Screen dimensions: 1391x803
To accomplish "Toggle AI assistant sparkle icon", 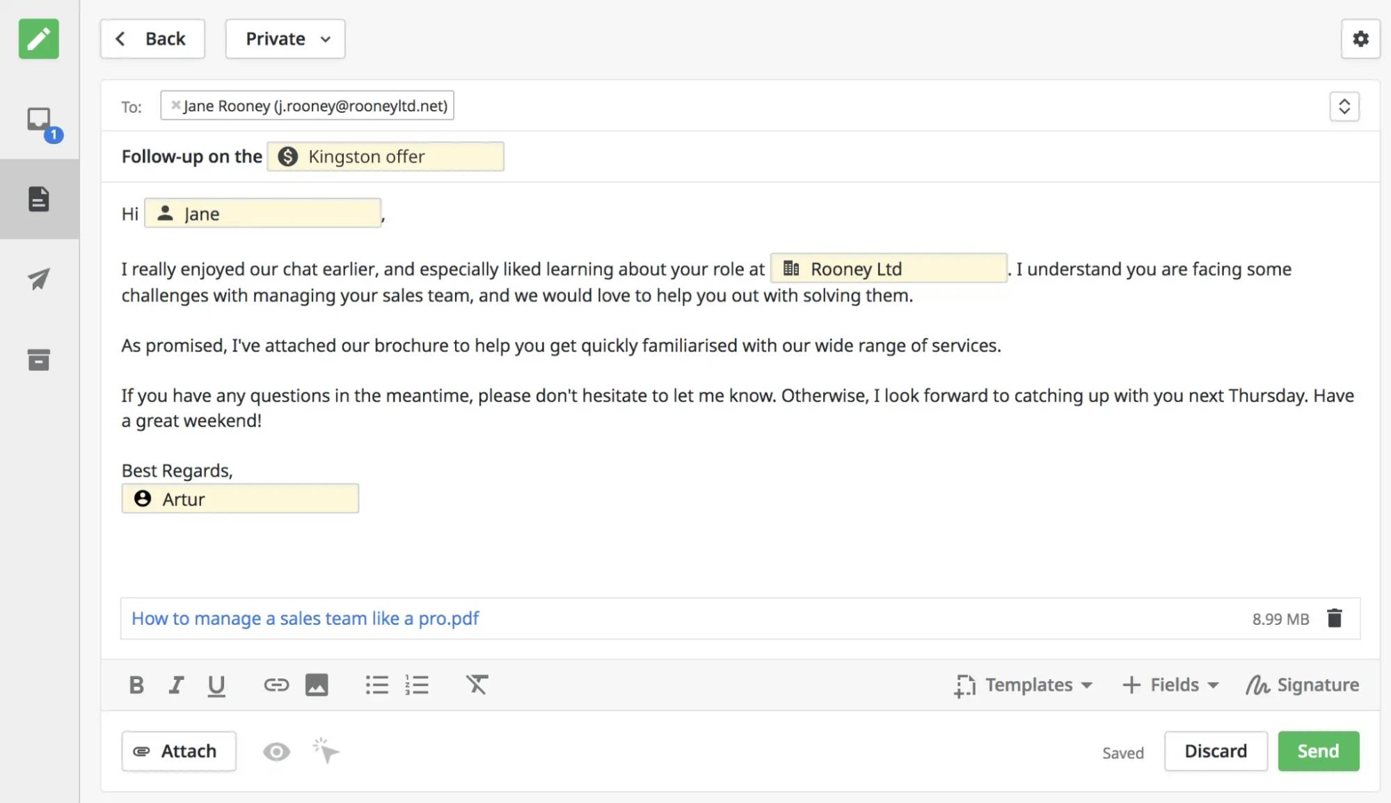I will 325,750.
